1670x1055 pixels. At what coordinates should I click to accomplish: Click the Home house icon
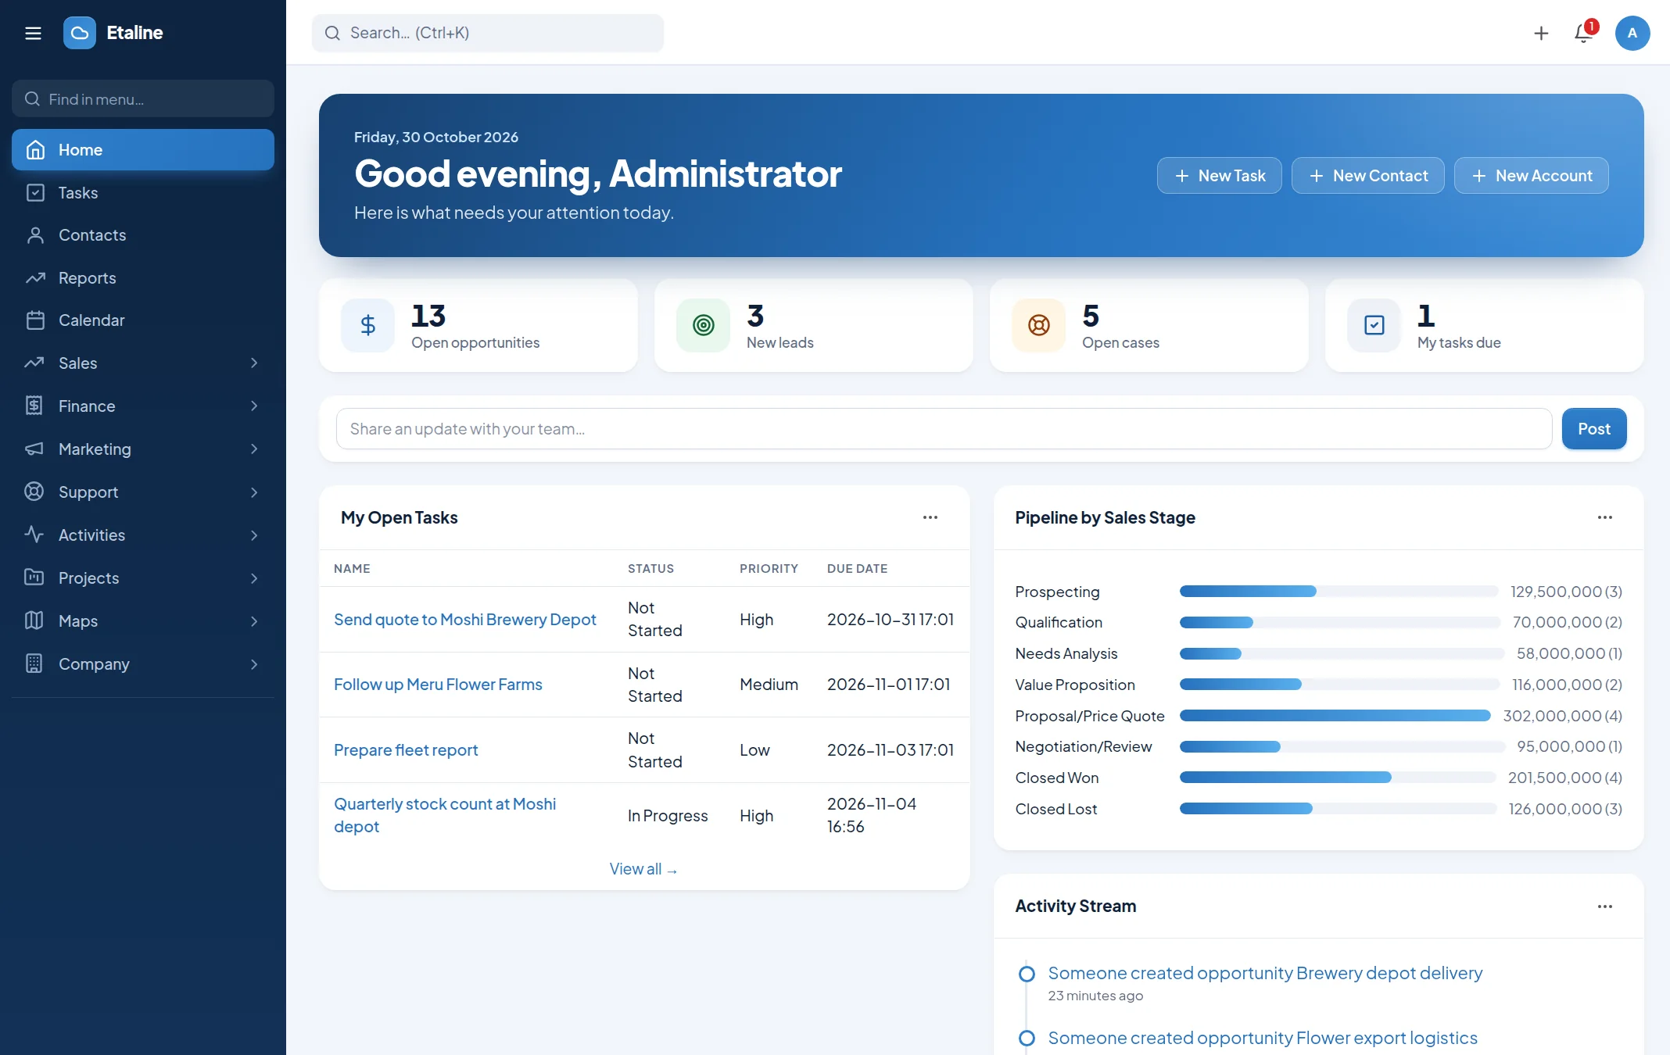(35, 150)
